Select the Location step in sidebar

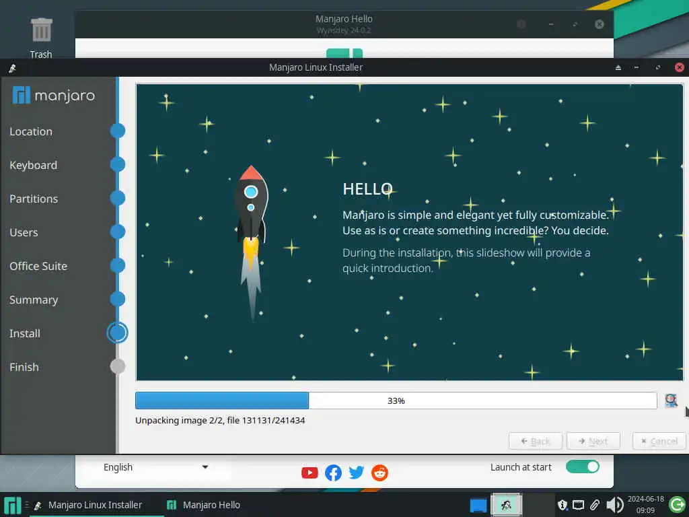[31, 131]
